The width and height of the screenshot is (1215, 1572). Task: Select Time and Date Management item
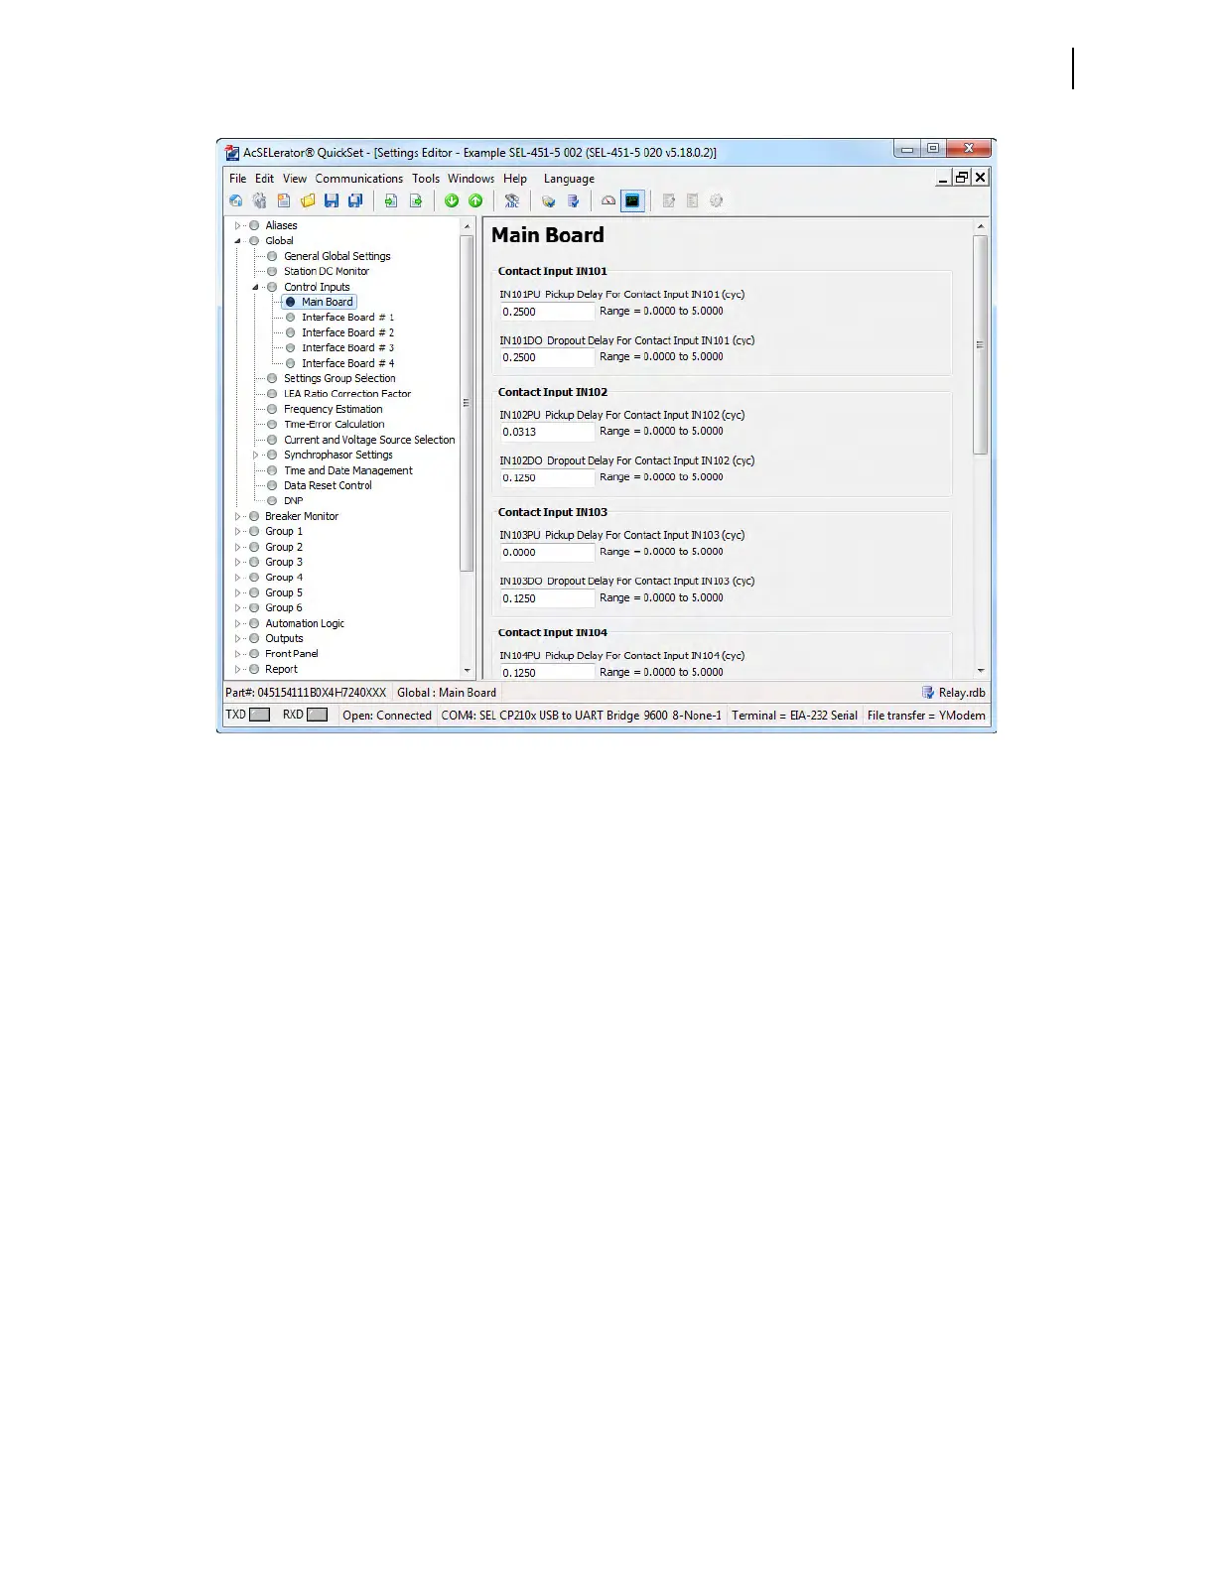pos(348,470)
